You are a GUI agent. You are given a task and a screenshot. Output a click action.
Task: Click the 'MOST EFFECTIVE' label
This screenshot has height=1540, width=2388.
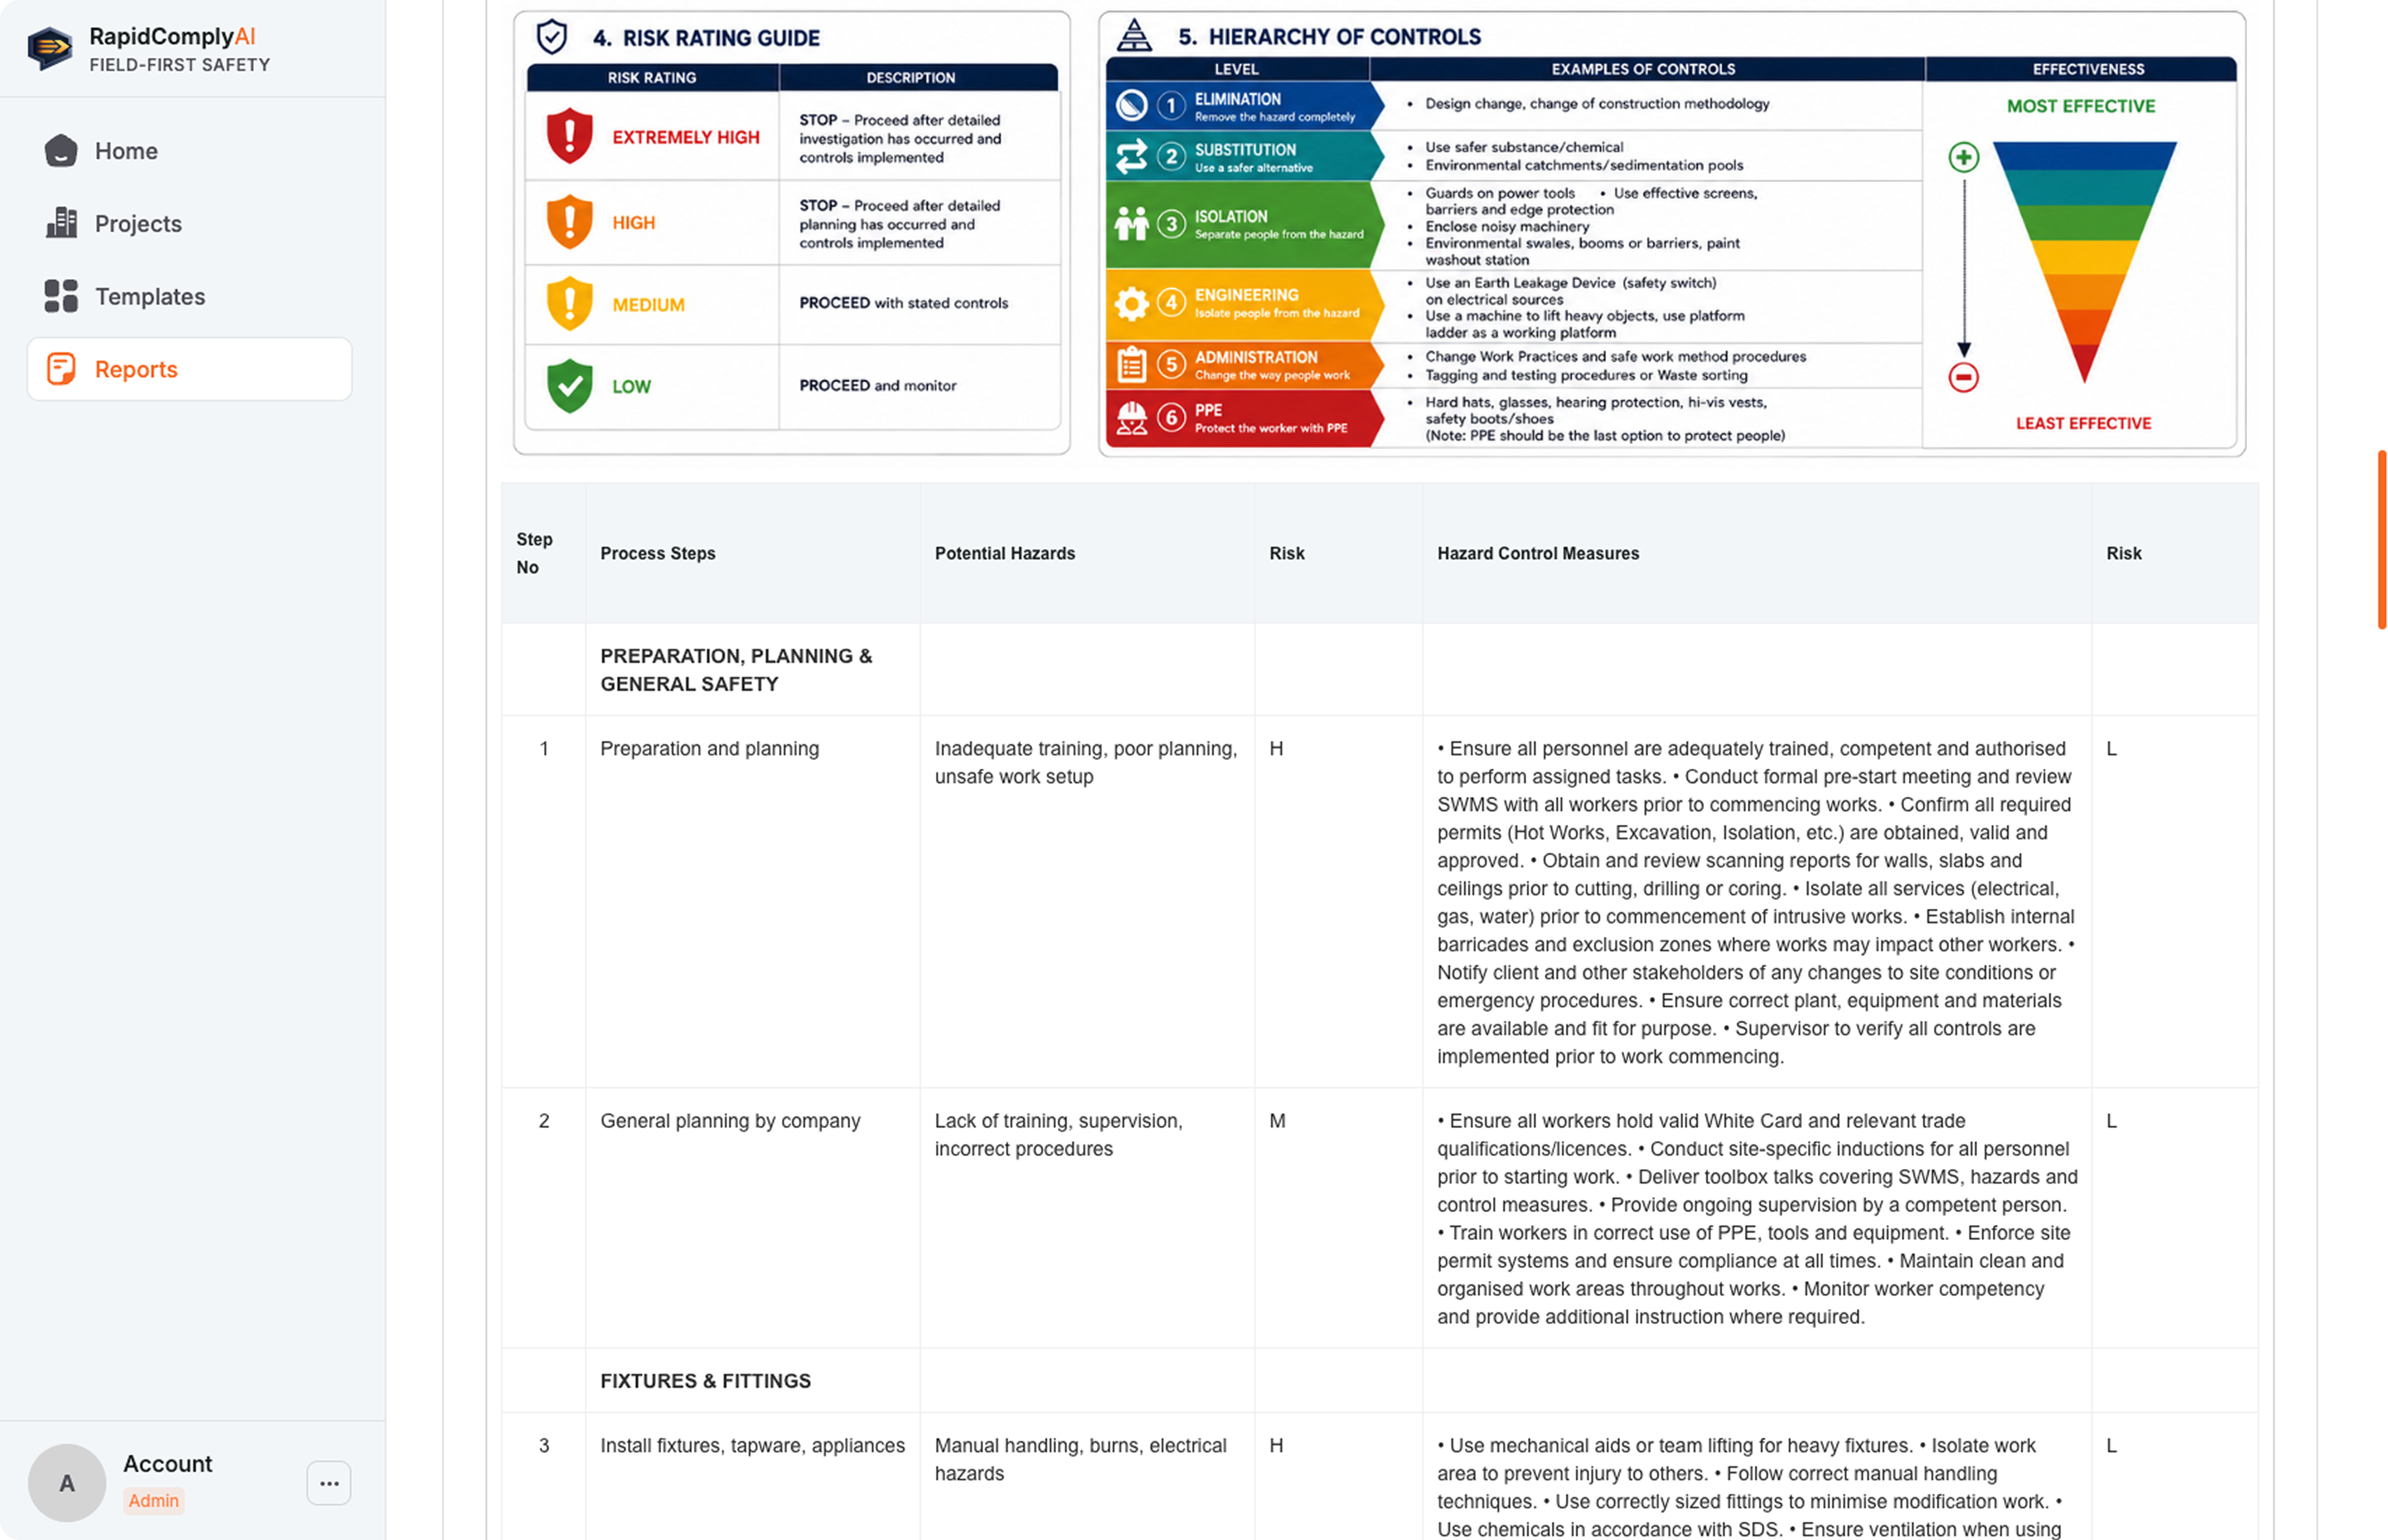click(x=2080, y=106)
